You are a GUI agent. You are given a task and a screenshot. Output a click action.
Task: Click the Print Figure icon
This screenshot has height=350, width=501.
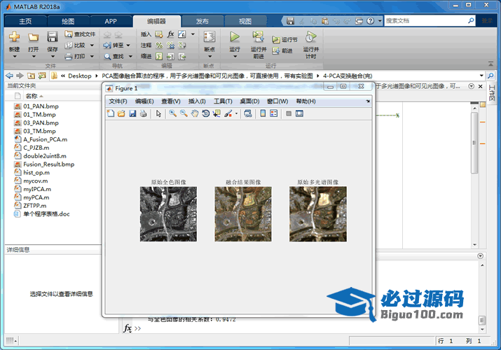(143, 113)
